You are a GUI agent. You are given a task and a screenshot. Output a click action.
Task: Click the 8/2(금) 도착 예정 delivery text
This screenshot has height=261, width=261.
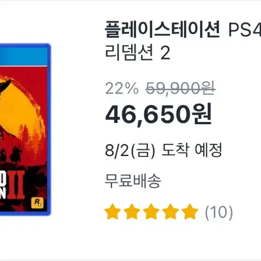point(163,150)
